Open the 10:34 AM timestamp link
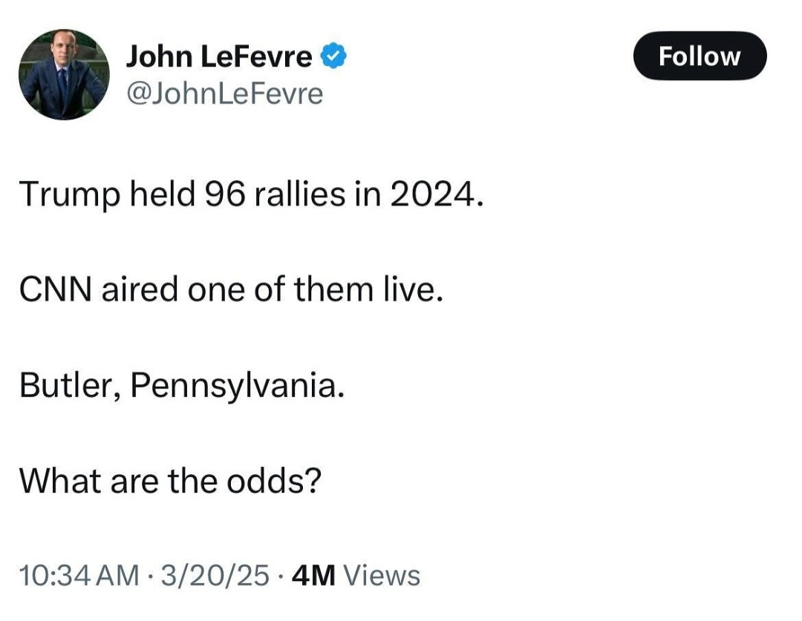 (x=79, y=575)
